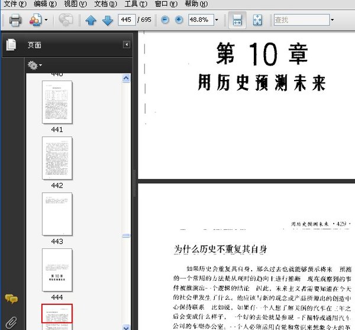This screenshot has height=330, width=355.
Task: Open the Comments panel icon
Action: [x=11, y=299]
